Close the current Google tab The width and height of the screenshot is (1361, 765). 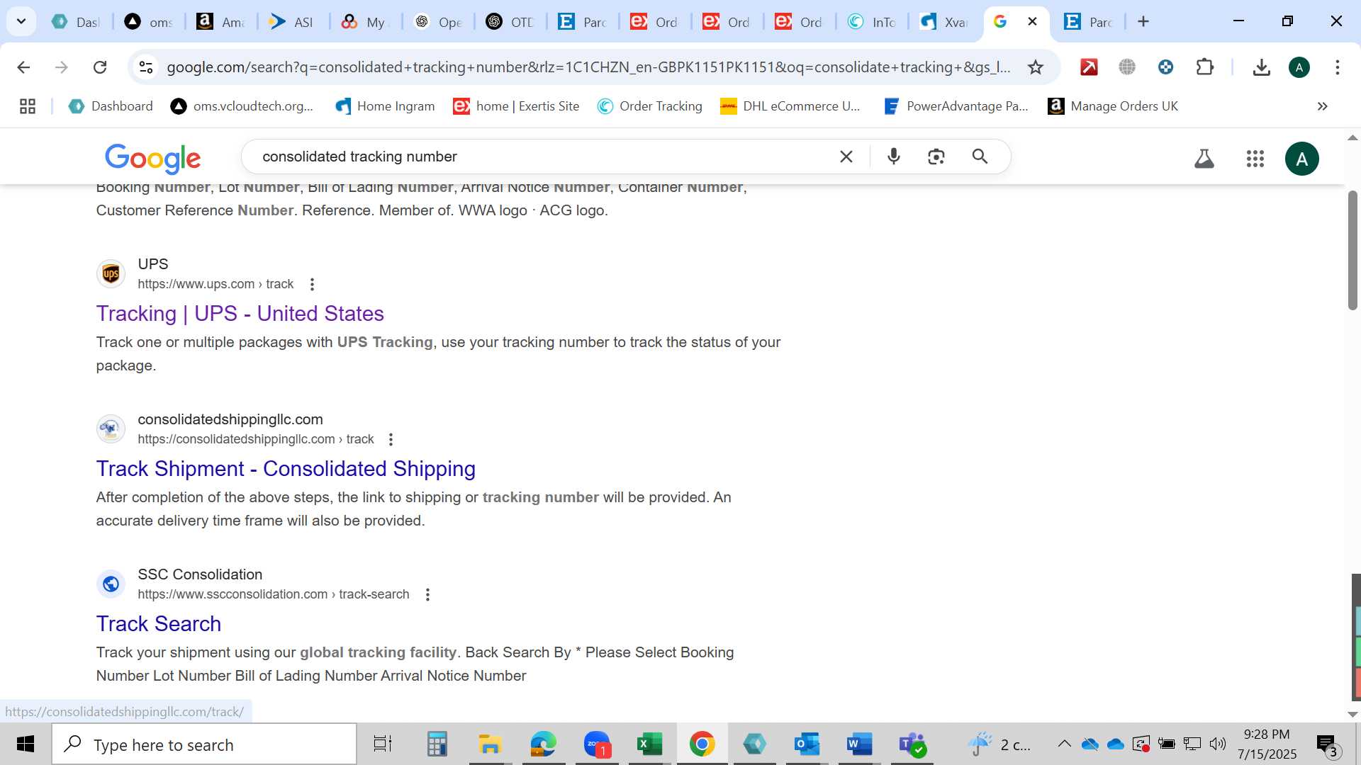(1033, 22)
